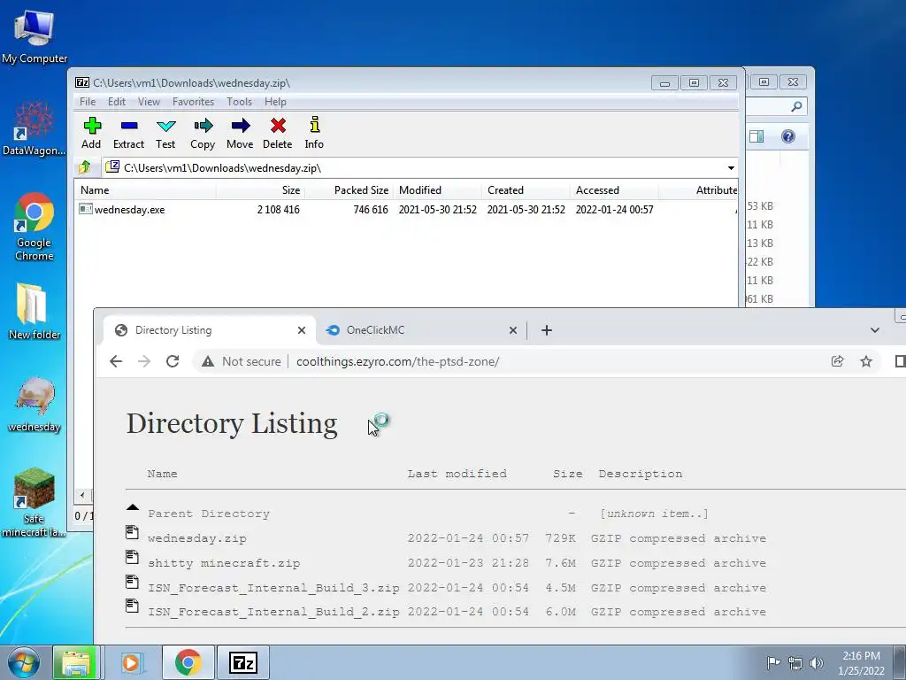
Task: Toggle preview pane in the background Explorer window
Action: (x=756, y=136)
